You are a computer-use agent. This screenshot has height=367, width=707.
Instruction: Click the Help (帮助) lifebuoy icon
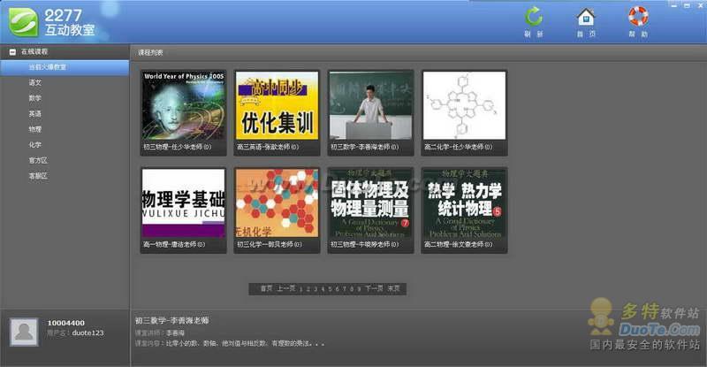[637, 17]
